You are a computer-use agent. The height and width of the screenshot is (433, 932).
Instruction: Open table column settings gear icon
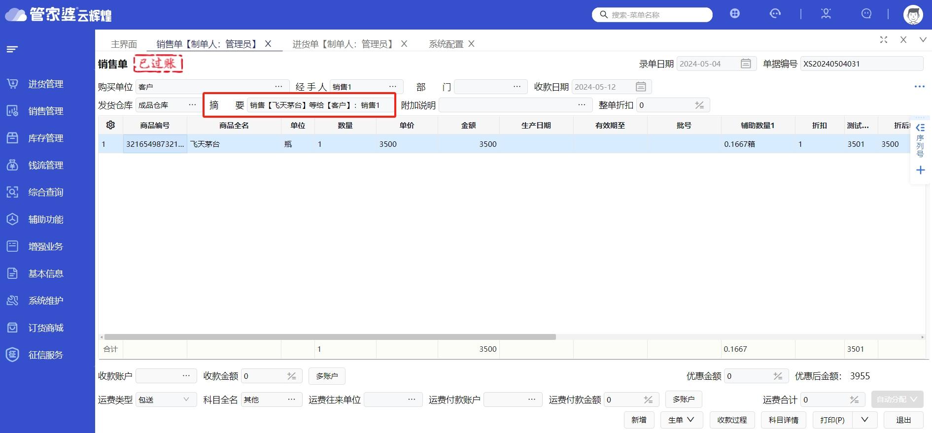click(110, 125)
